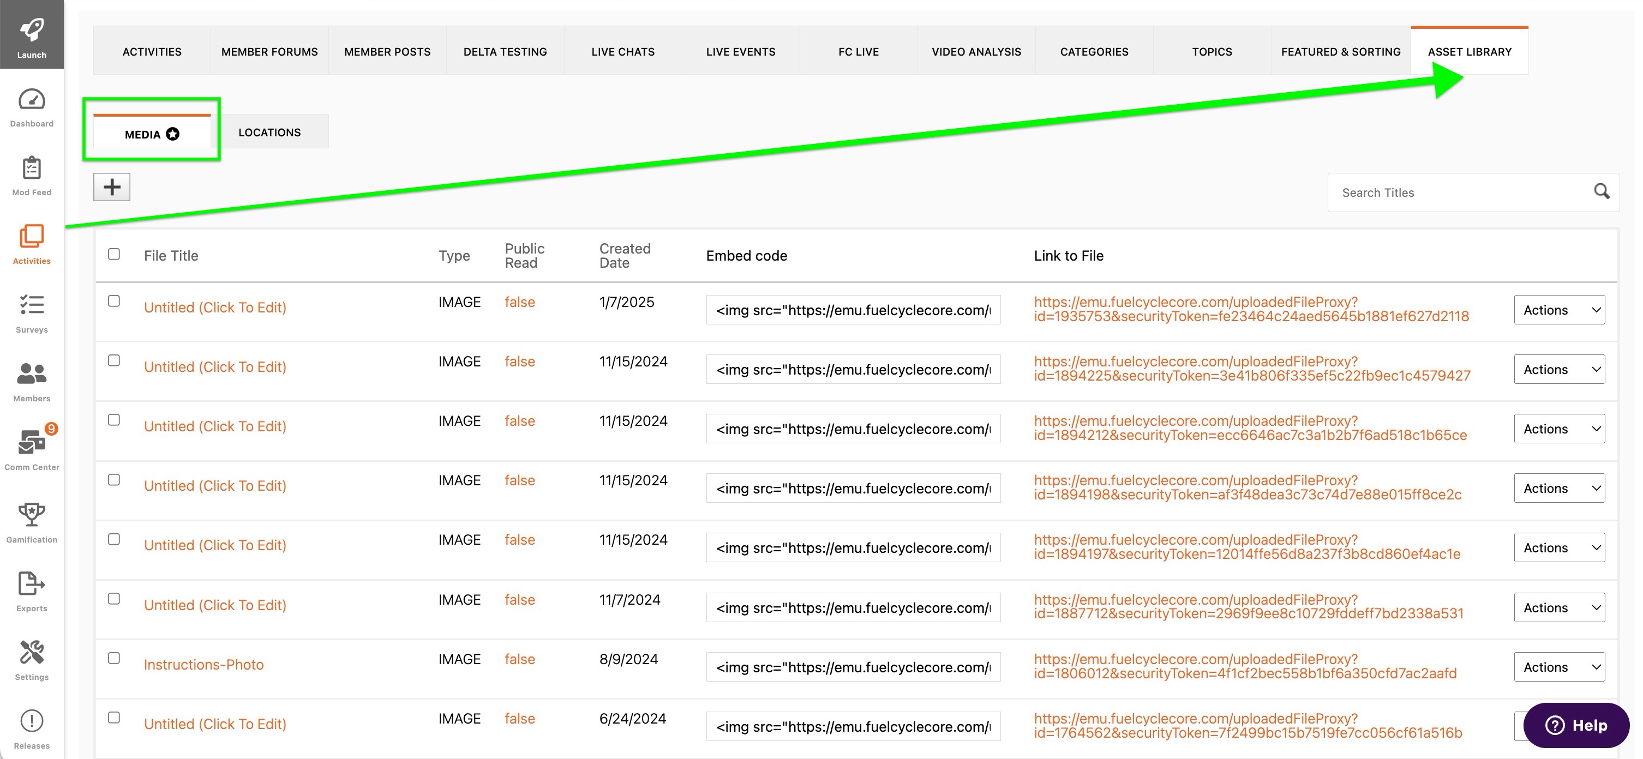Select the Asset Library tab
This screenshot has height=759, width=1643.
pyautogui.click(x=1470, y=51)
